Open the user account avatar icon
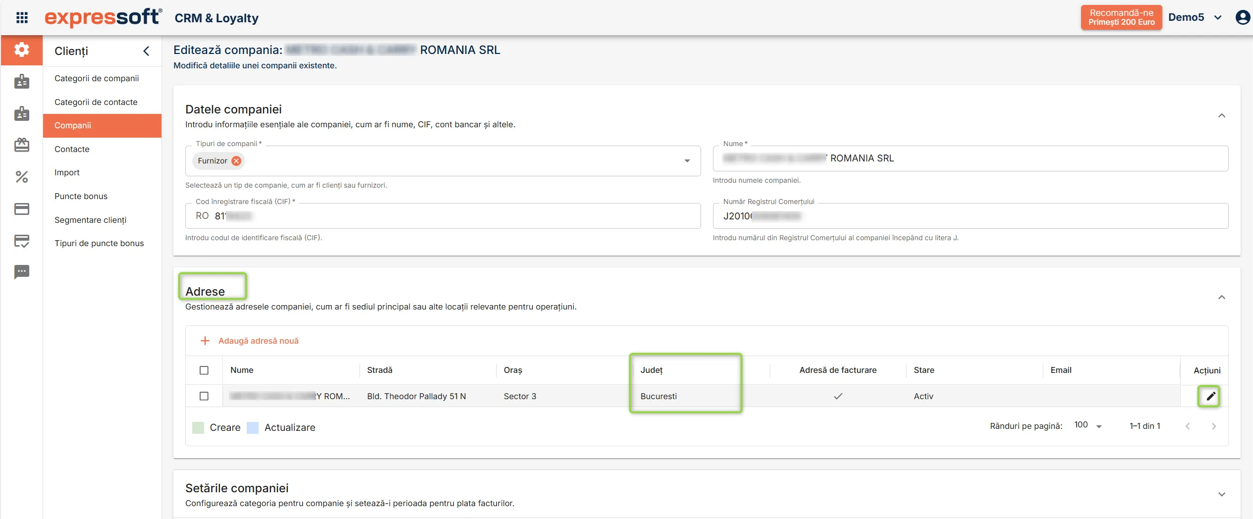 [x=1243, y=17]
